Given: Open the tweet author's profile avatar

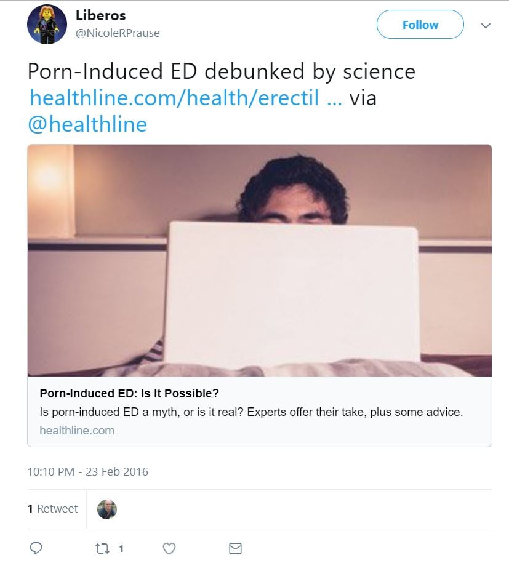Looking at the screenshot, I should point(47,25).
